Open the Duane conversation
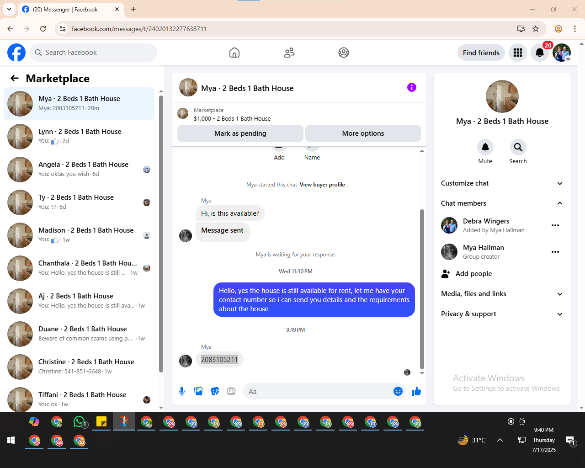This screenshot has width=585, height=468. (79, 334)
